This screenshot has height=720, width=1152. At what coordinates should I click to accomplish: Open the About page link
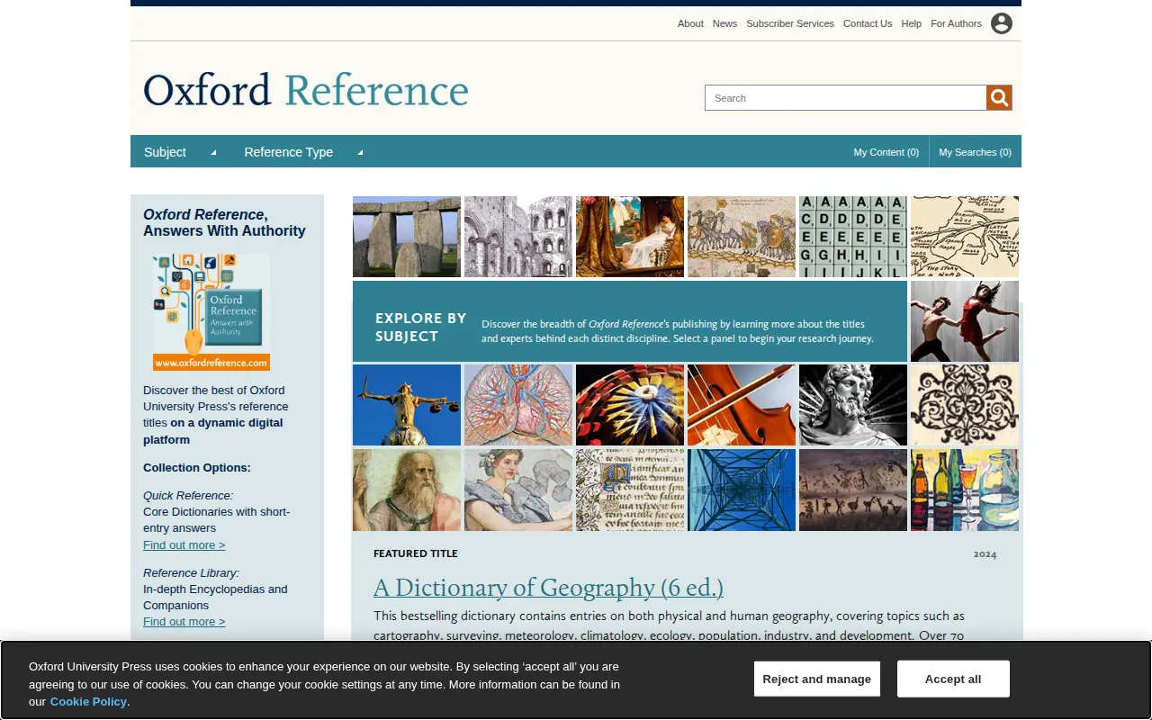[x=690, y=23]
